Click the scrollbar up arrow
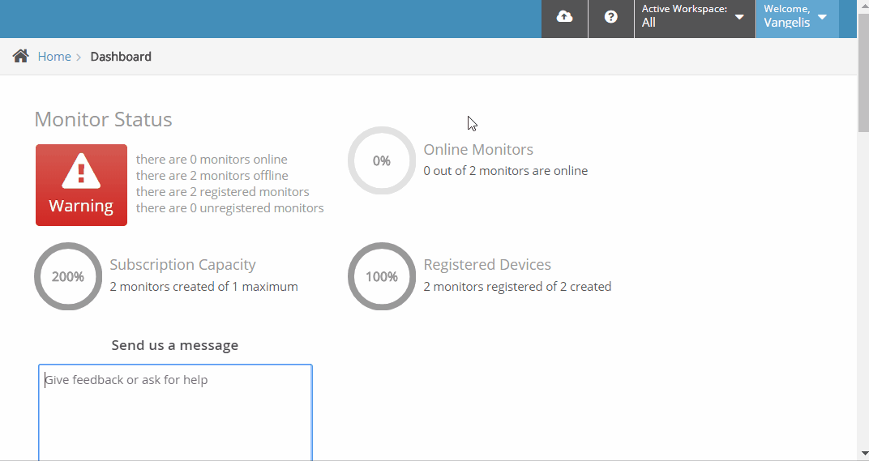The height and width of the screenshot is (461, 869). click(x=863, y=6)
